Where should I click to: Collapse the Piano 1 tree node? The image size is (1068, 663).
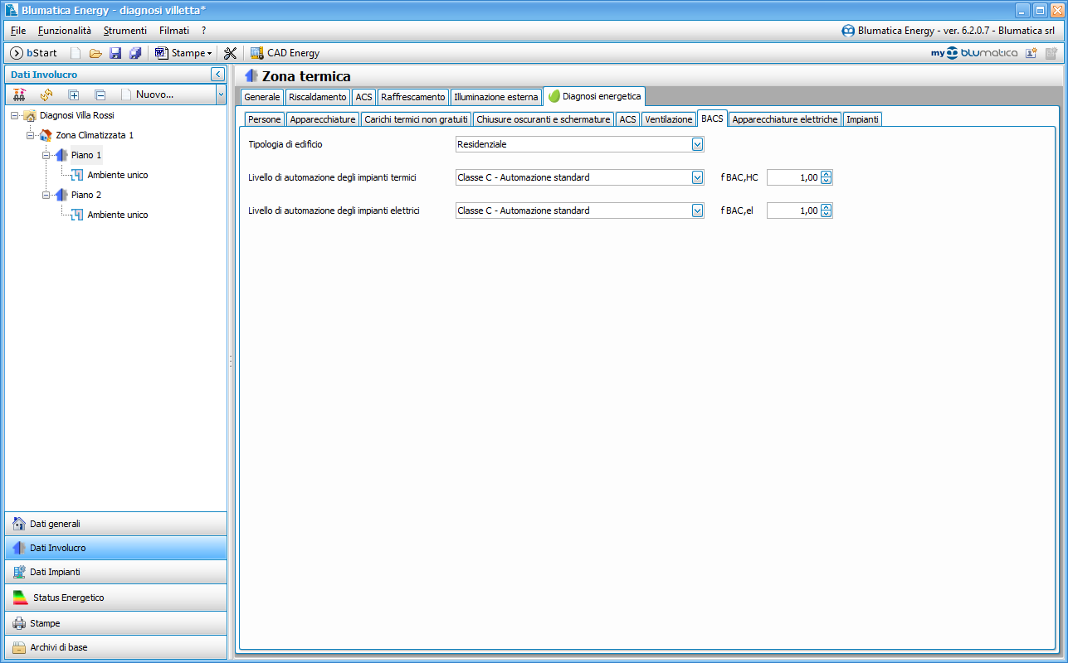pos(46,155)
